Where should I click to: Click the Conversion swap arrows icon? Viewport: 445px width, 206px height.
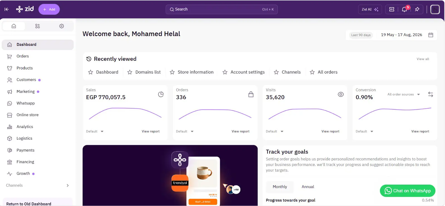pyautogui.click(x=431, y=94)
